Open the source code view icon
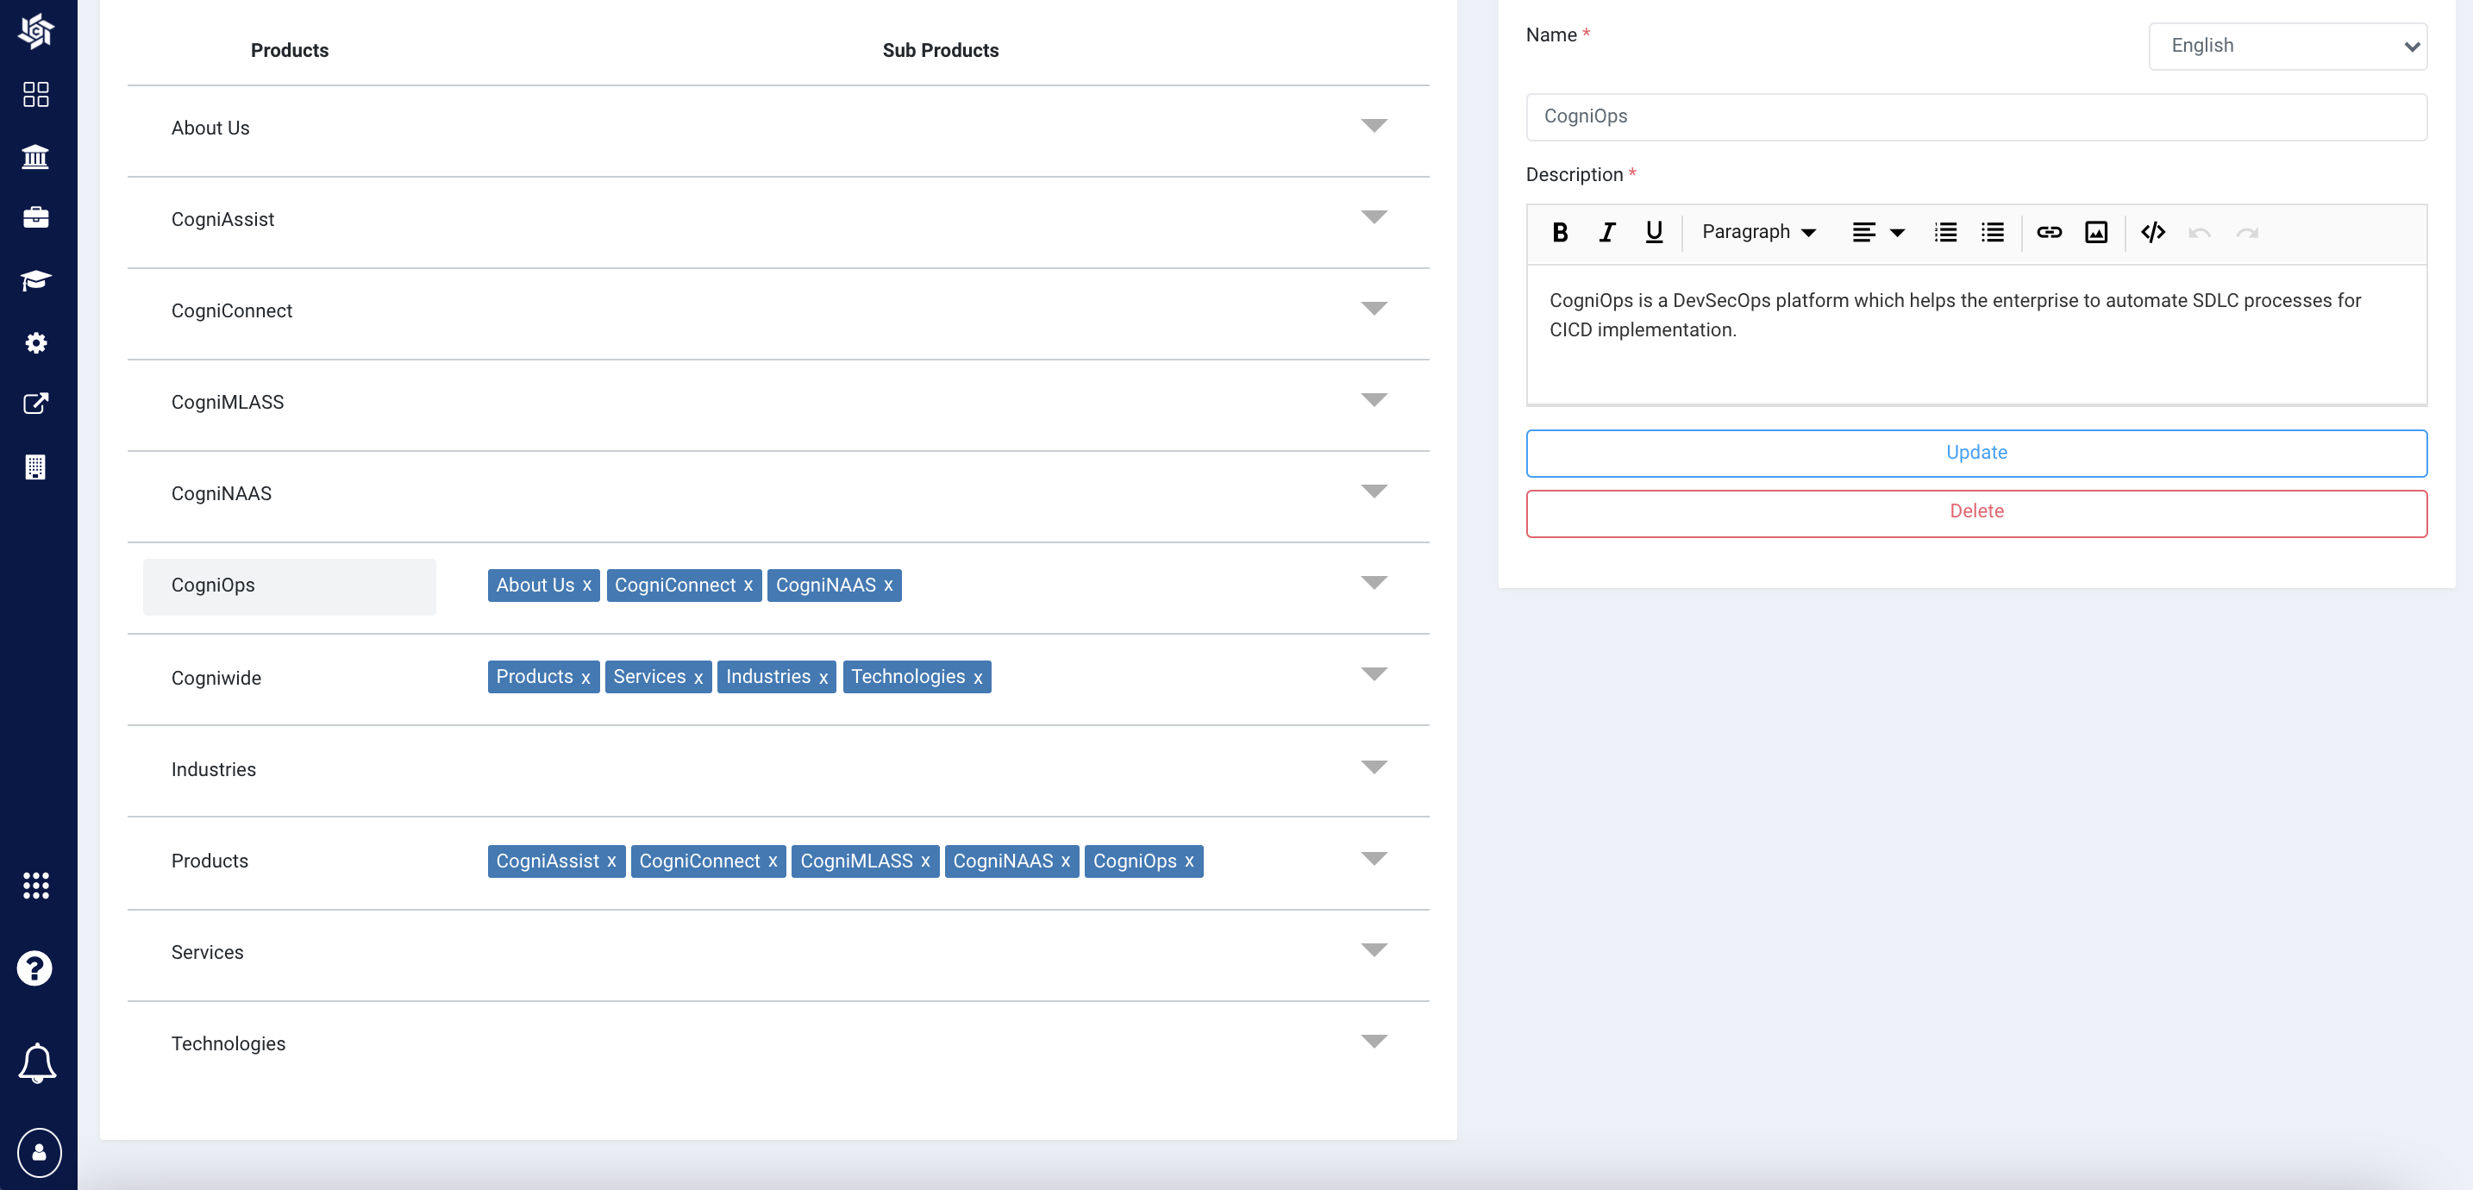2473x1190 pixels. click(2152, 233)
